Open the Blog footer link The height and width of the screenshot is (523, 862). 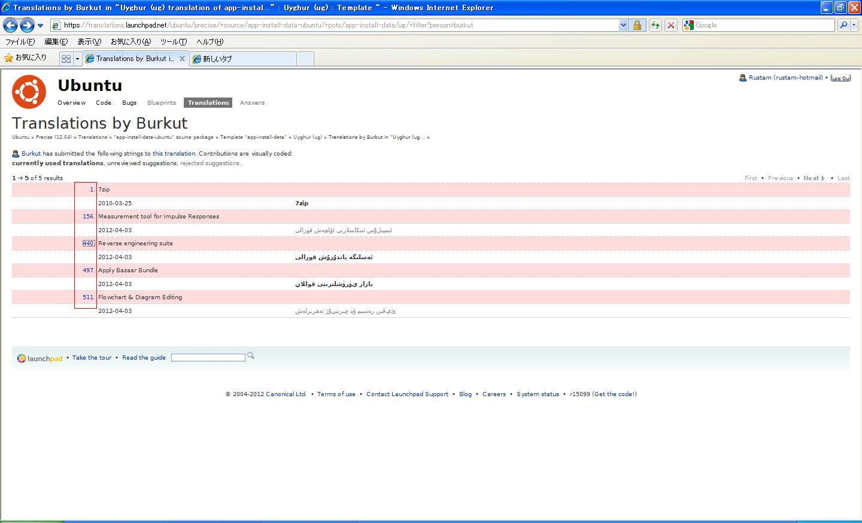466,394
